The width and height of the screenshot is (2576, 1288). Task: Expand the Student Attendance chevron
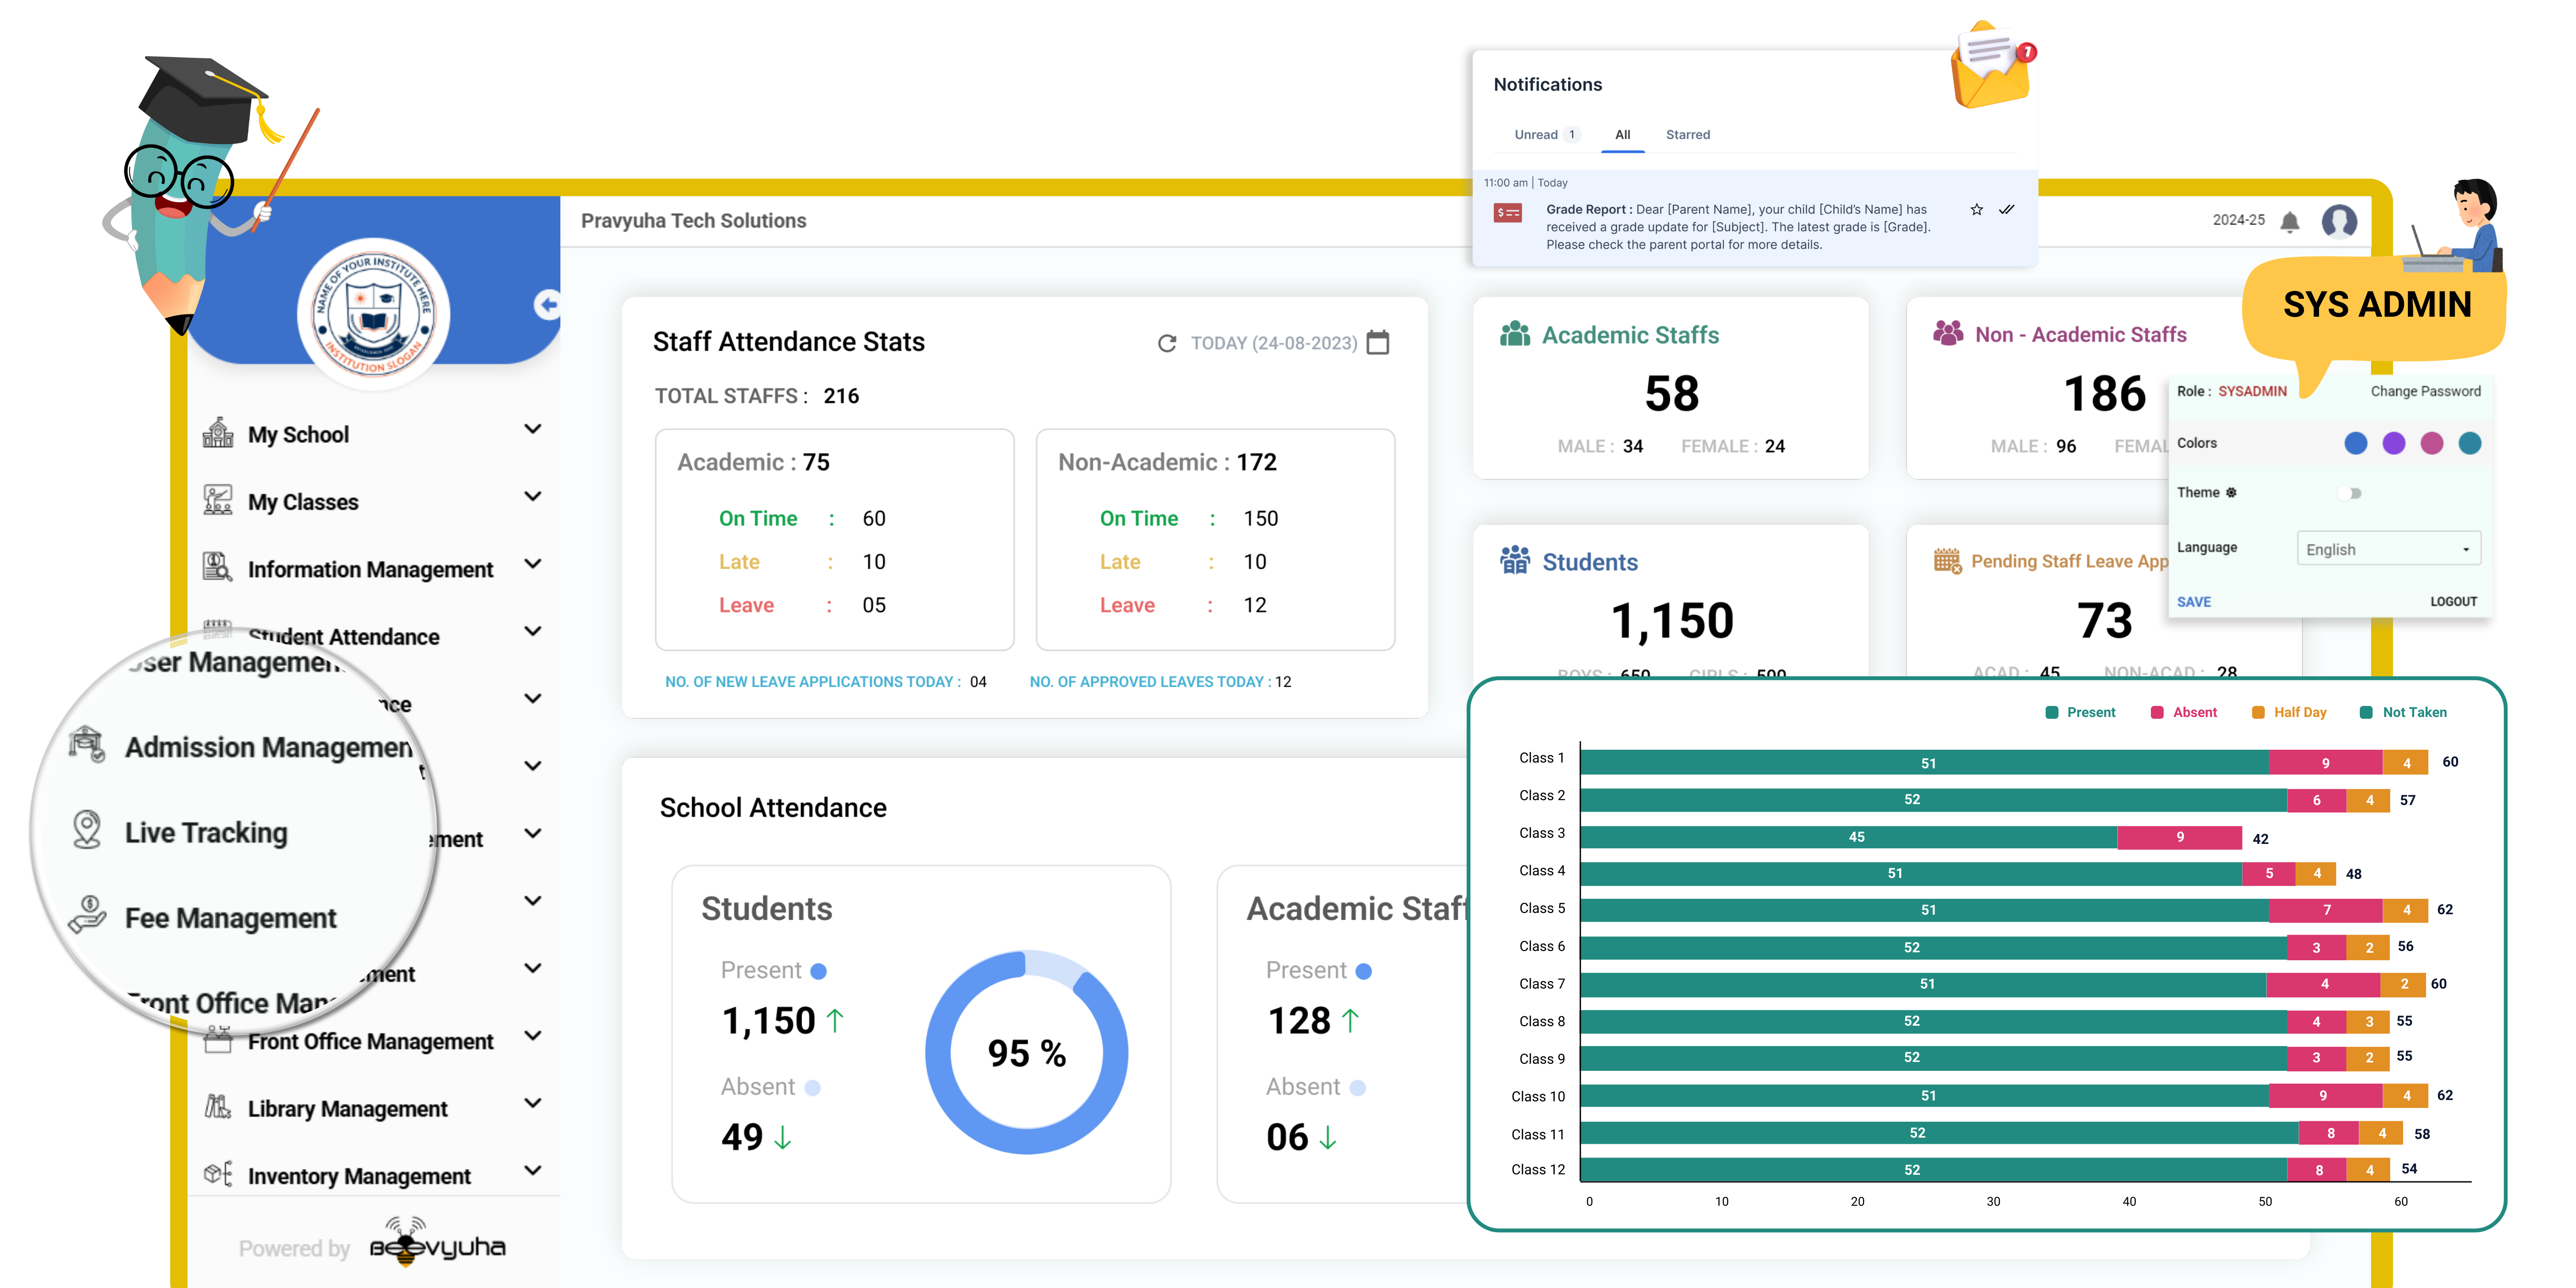533,631
